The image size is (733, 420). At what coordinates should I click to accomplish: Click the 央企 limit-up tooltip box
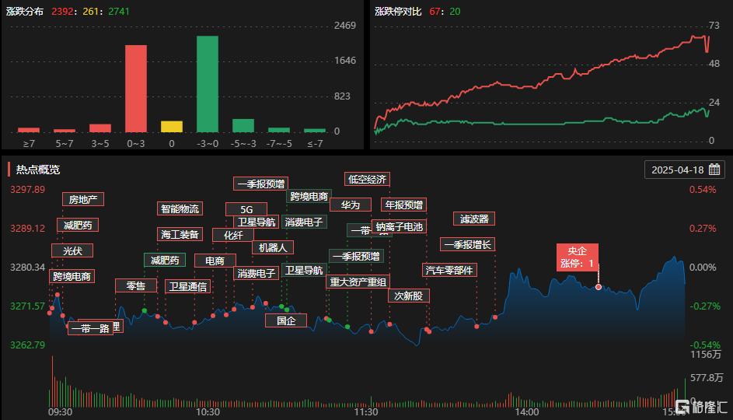577,257
